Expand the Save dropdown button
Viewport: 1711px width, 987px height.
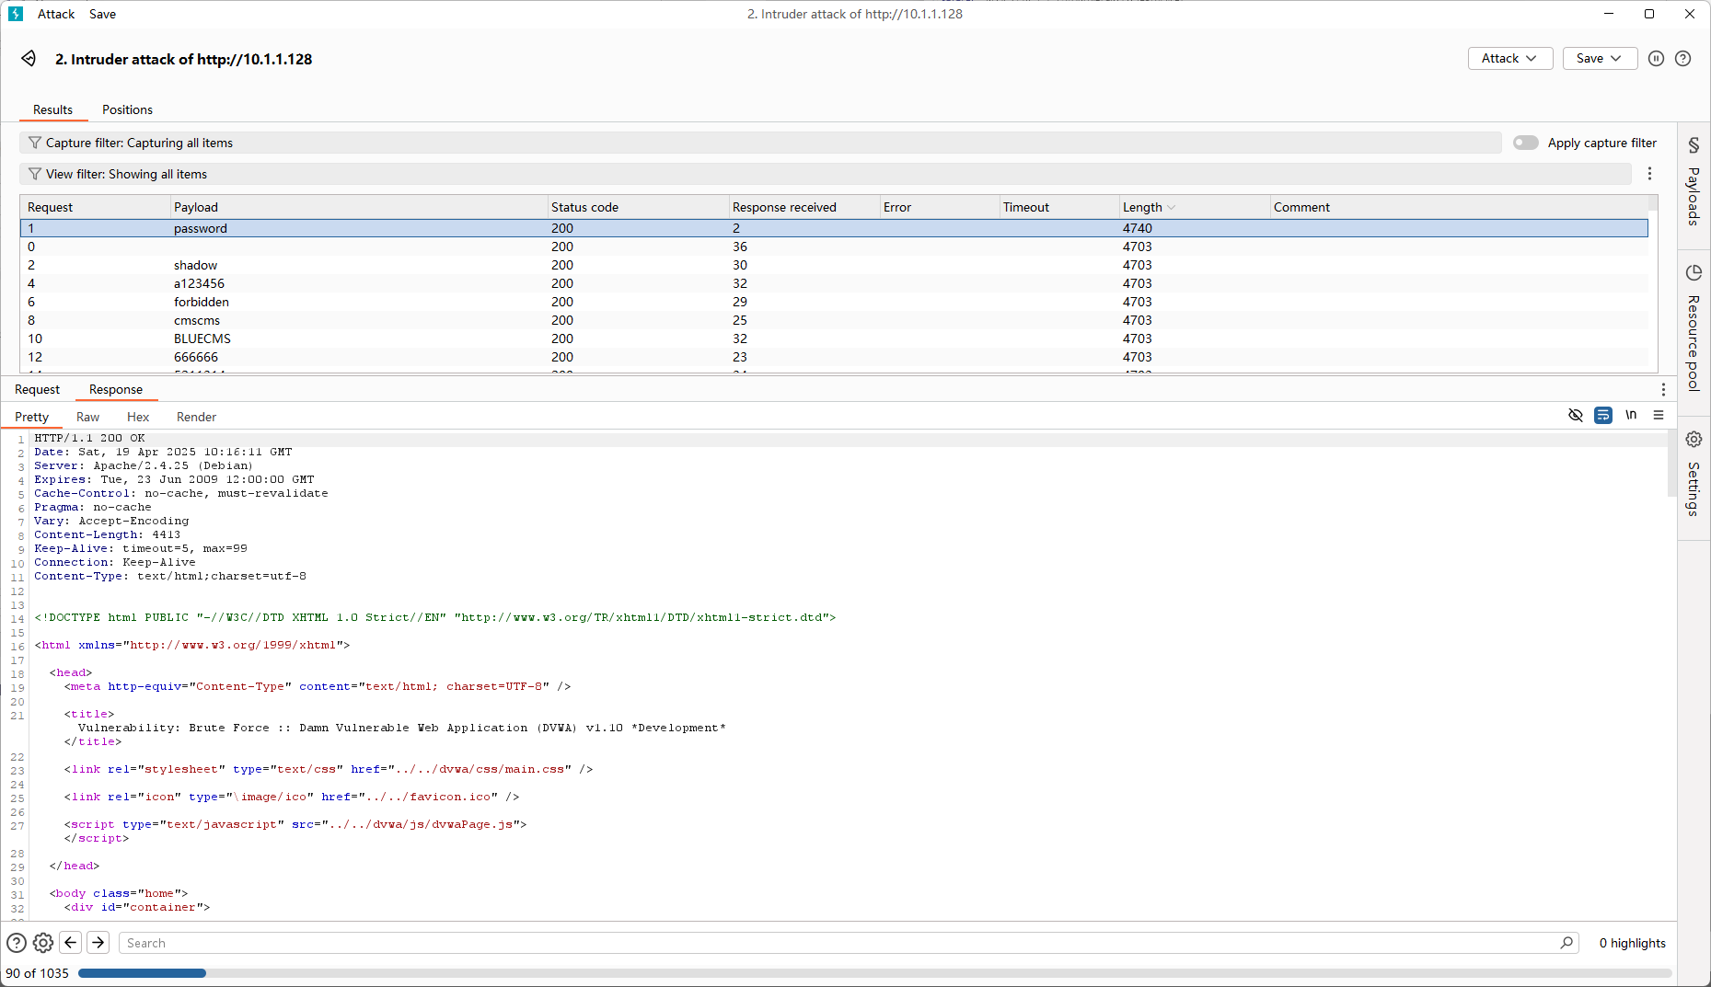coord(1600,58)
